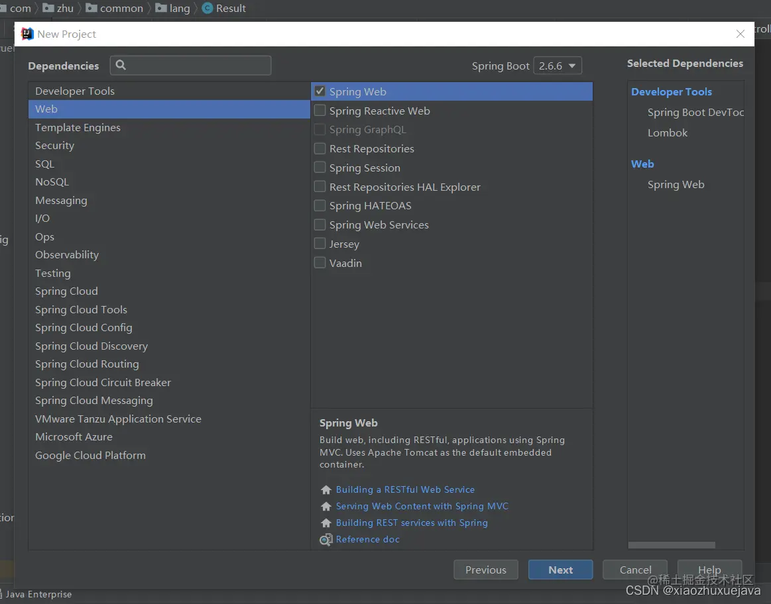Open the SQL category
Viewport: 771px width, 604px height.
tap(169, 164)
